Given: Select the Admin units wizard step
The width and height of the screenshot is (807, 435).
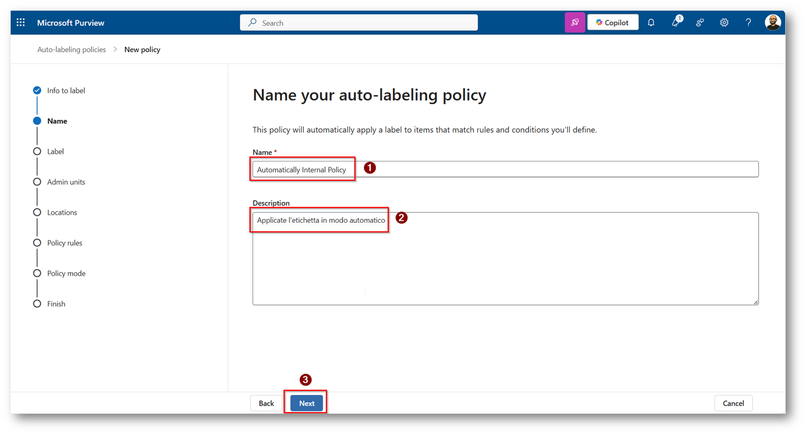Looking at the screenshot, I should [66, 182].
